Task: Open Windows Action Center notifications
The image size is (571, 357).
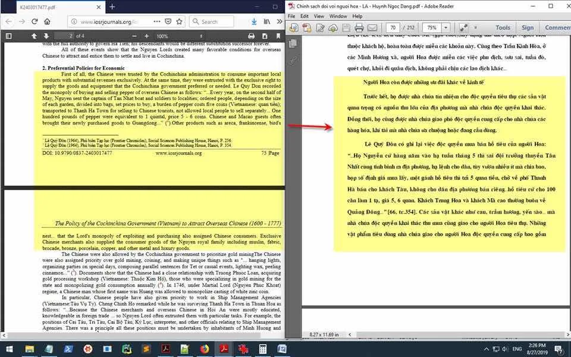Action: click(x=559, y=350)
